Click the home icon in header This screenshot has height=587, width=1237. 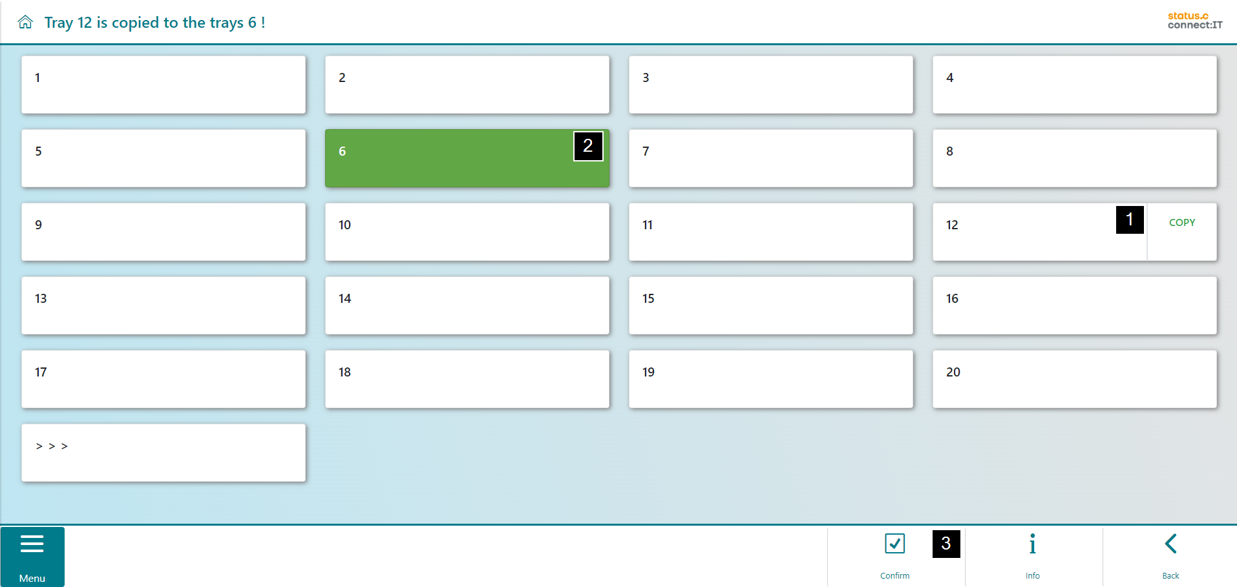(x=25, y=23)
